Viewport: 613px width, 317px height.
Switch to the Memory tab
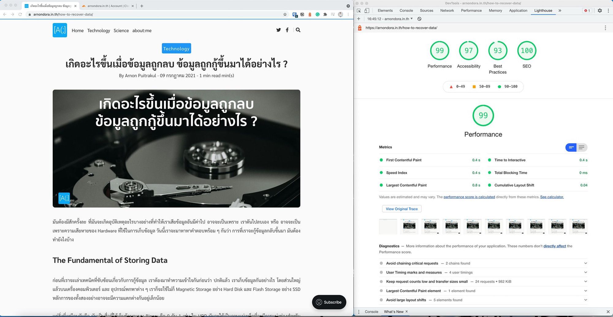point(495,10)
